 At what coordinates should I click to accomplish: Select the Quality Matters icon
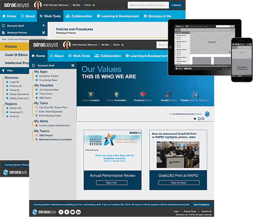click(169, 94)
